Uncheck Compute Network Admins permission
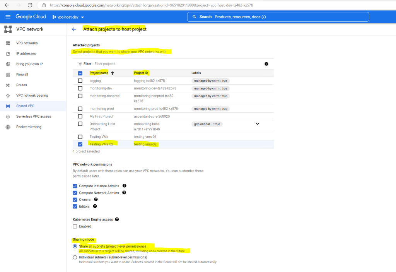The width and height of the screenshot is (396, 272). coord(75,193)
